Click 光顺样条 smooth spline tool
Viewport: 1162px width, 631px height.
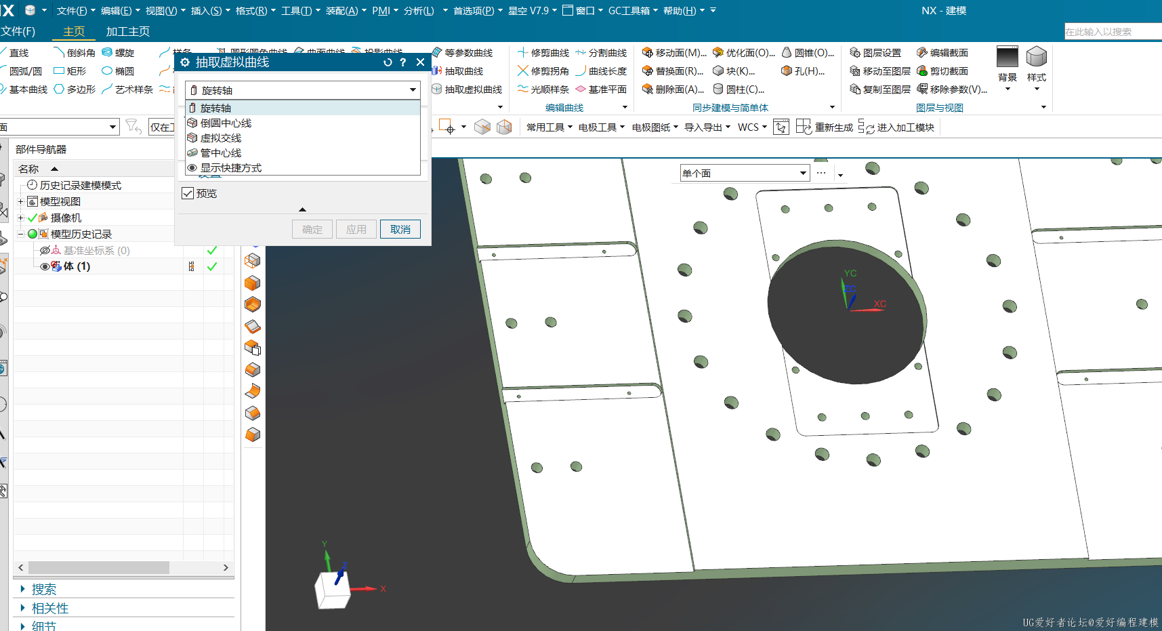click(543, 89)
